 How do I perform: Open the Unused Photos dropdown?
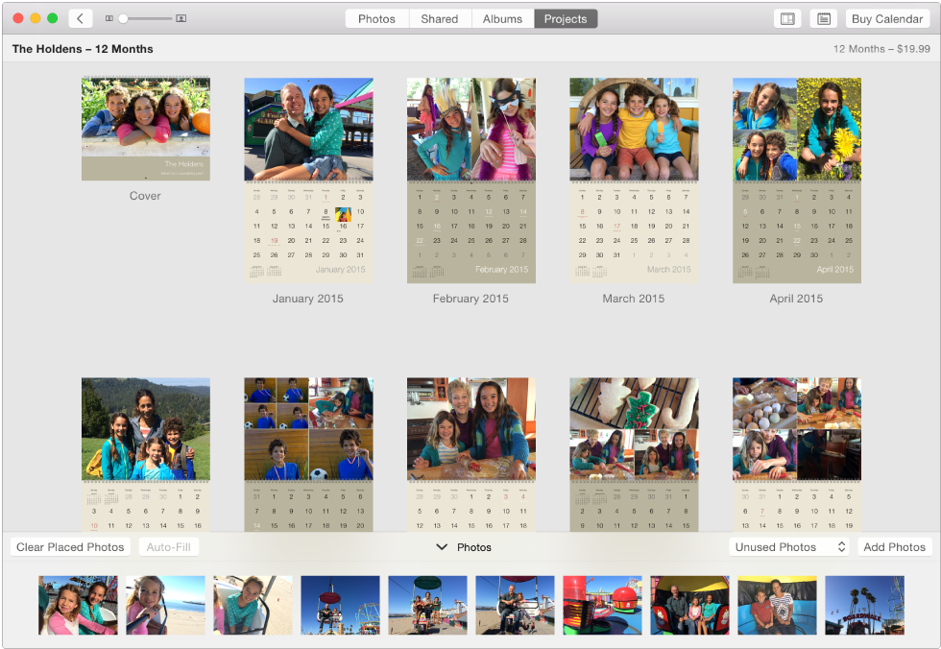point(788,546)
